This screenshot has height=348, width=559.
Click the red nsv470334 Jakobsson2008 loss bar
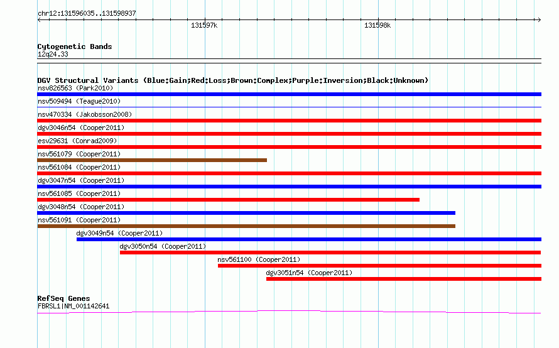(289, 121)
